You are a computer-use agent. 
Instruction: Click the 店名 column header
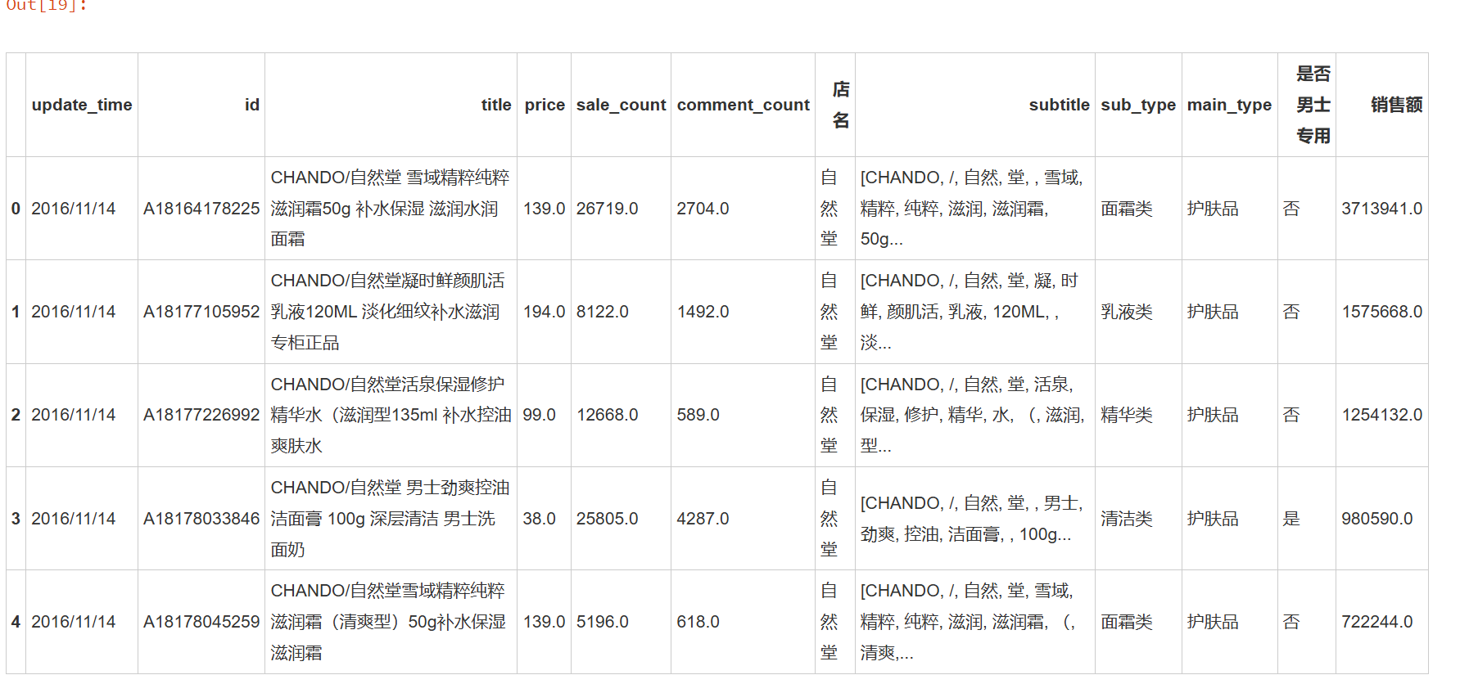(x=841, y=105)
